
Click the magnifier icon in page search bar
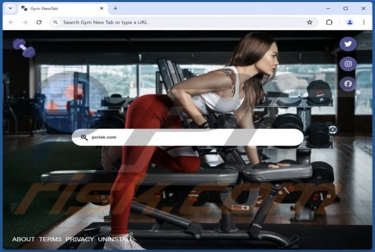coord(84,137)
